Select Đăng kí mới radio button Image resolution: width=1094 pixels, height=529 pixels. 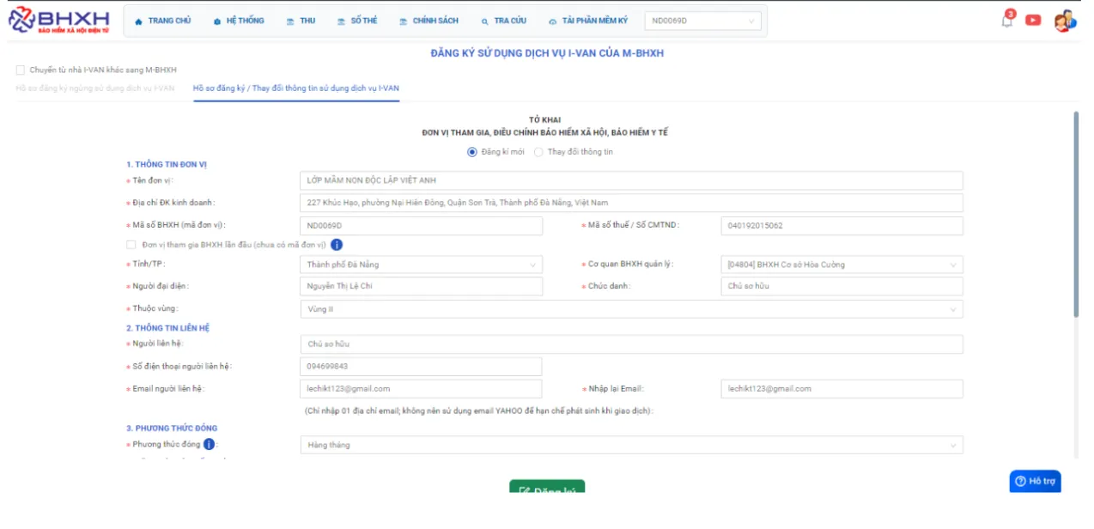tap(471, 152)
